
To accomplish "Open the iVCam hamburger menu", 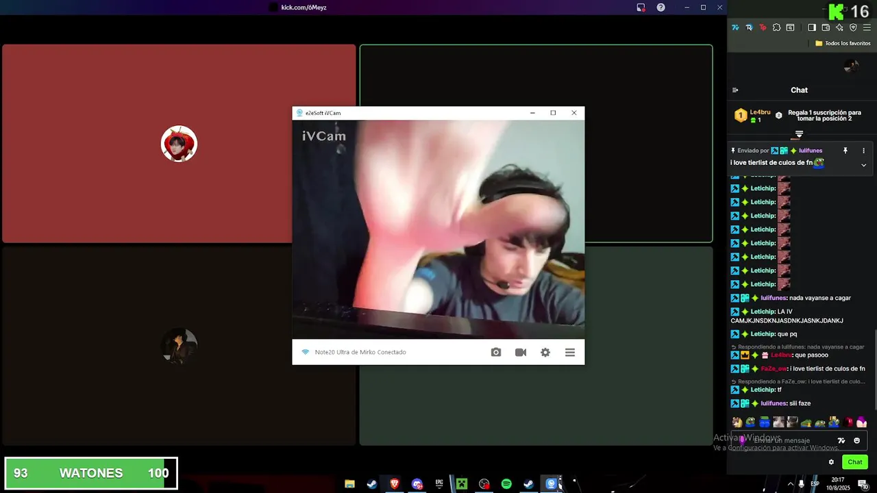I will [x=570, y=352].
